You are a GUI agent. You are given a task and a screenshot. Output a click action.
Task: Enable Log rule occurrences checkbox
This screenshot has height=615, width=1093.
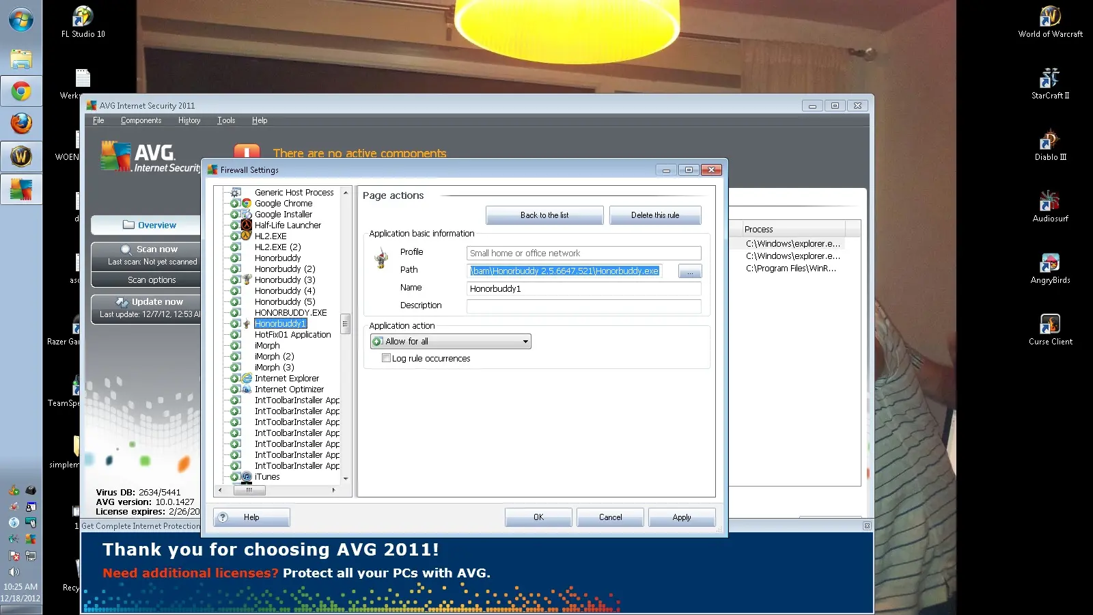pos(387,358)
